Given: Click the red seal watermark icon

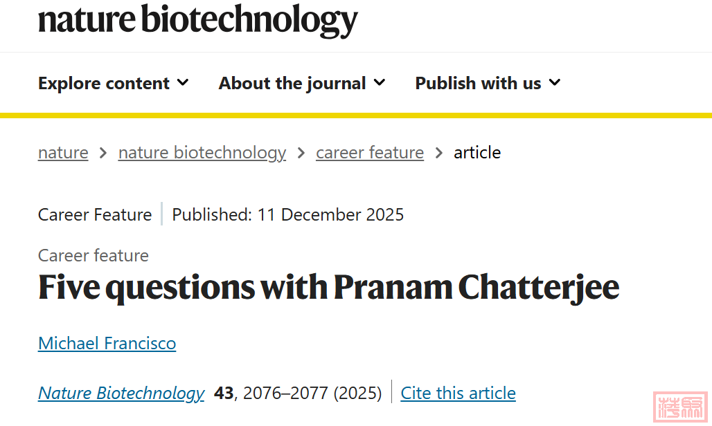Looking at the screenshot, I should pos(679,405).
